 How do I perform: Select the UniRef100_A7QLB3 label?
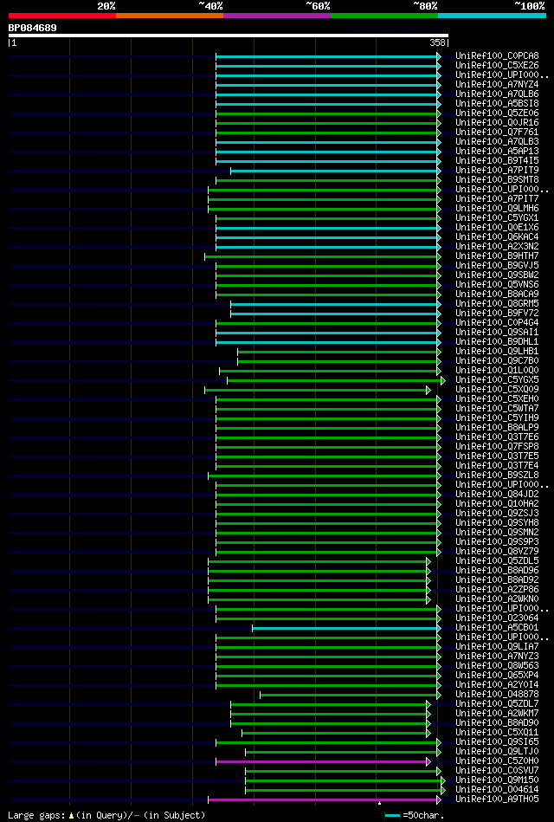pos(497,142)
